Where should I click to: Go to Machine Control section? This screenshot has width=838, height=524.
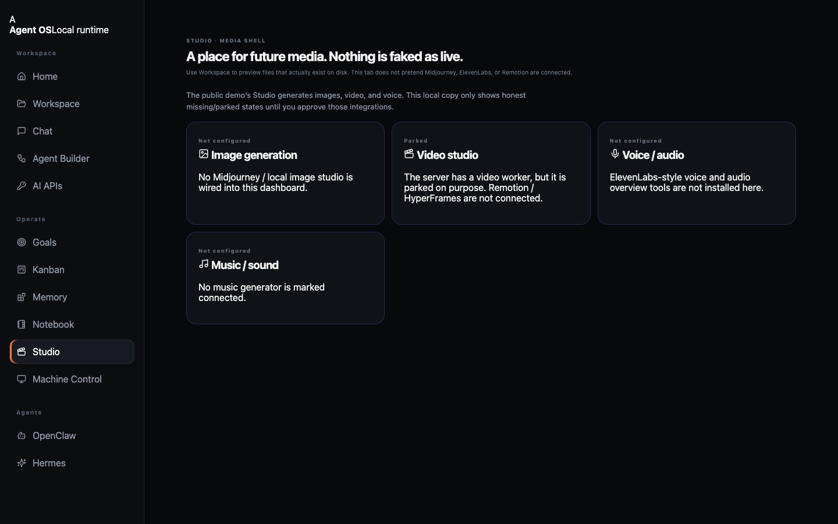(72, 379)
